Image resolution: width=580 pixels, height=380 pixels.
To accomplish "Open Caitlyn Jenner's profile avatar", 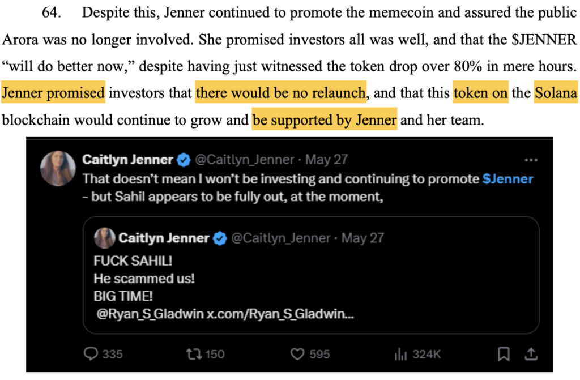I will coord(57,168).
